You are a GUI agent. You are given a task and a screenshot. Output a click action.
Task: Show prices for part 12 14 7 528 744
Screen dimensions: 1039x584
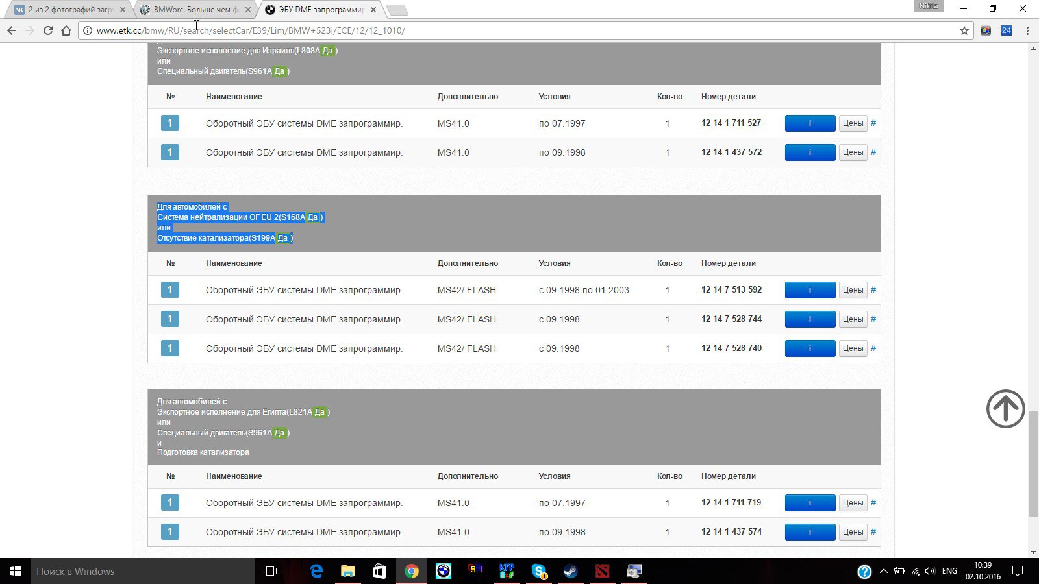(853, 319)
